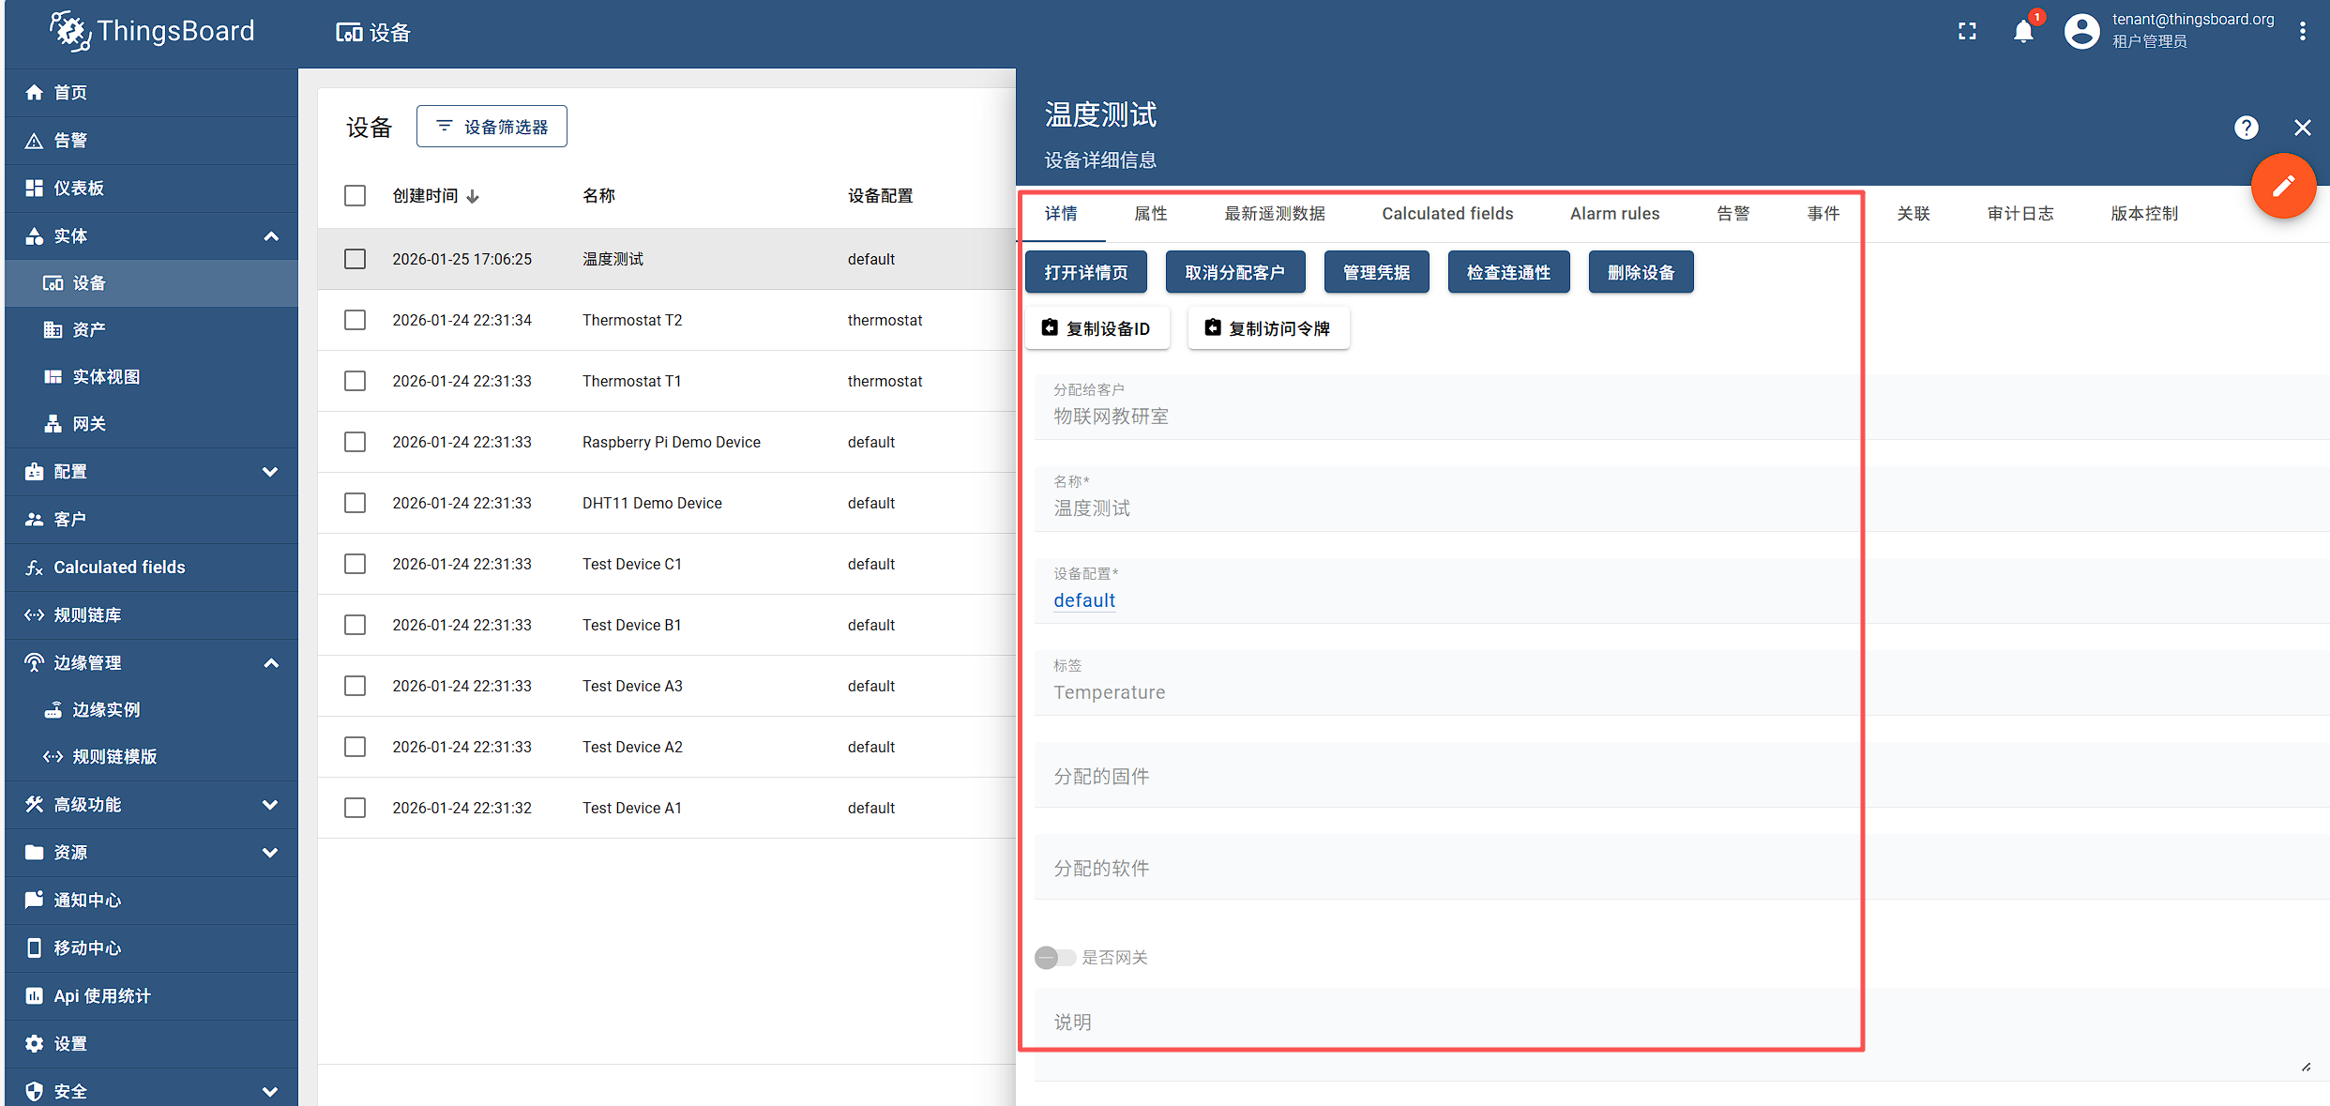Viewport: 2330px width, 1106px height.
Task: Click the orange edit pencil button
Action: (2282, 186)
